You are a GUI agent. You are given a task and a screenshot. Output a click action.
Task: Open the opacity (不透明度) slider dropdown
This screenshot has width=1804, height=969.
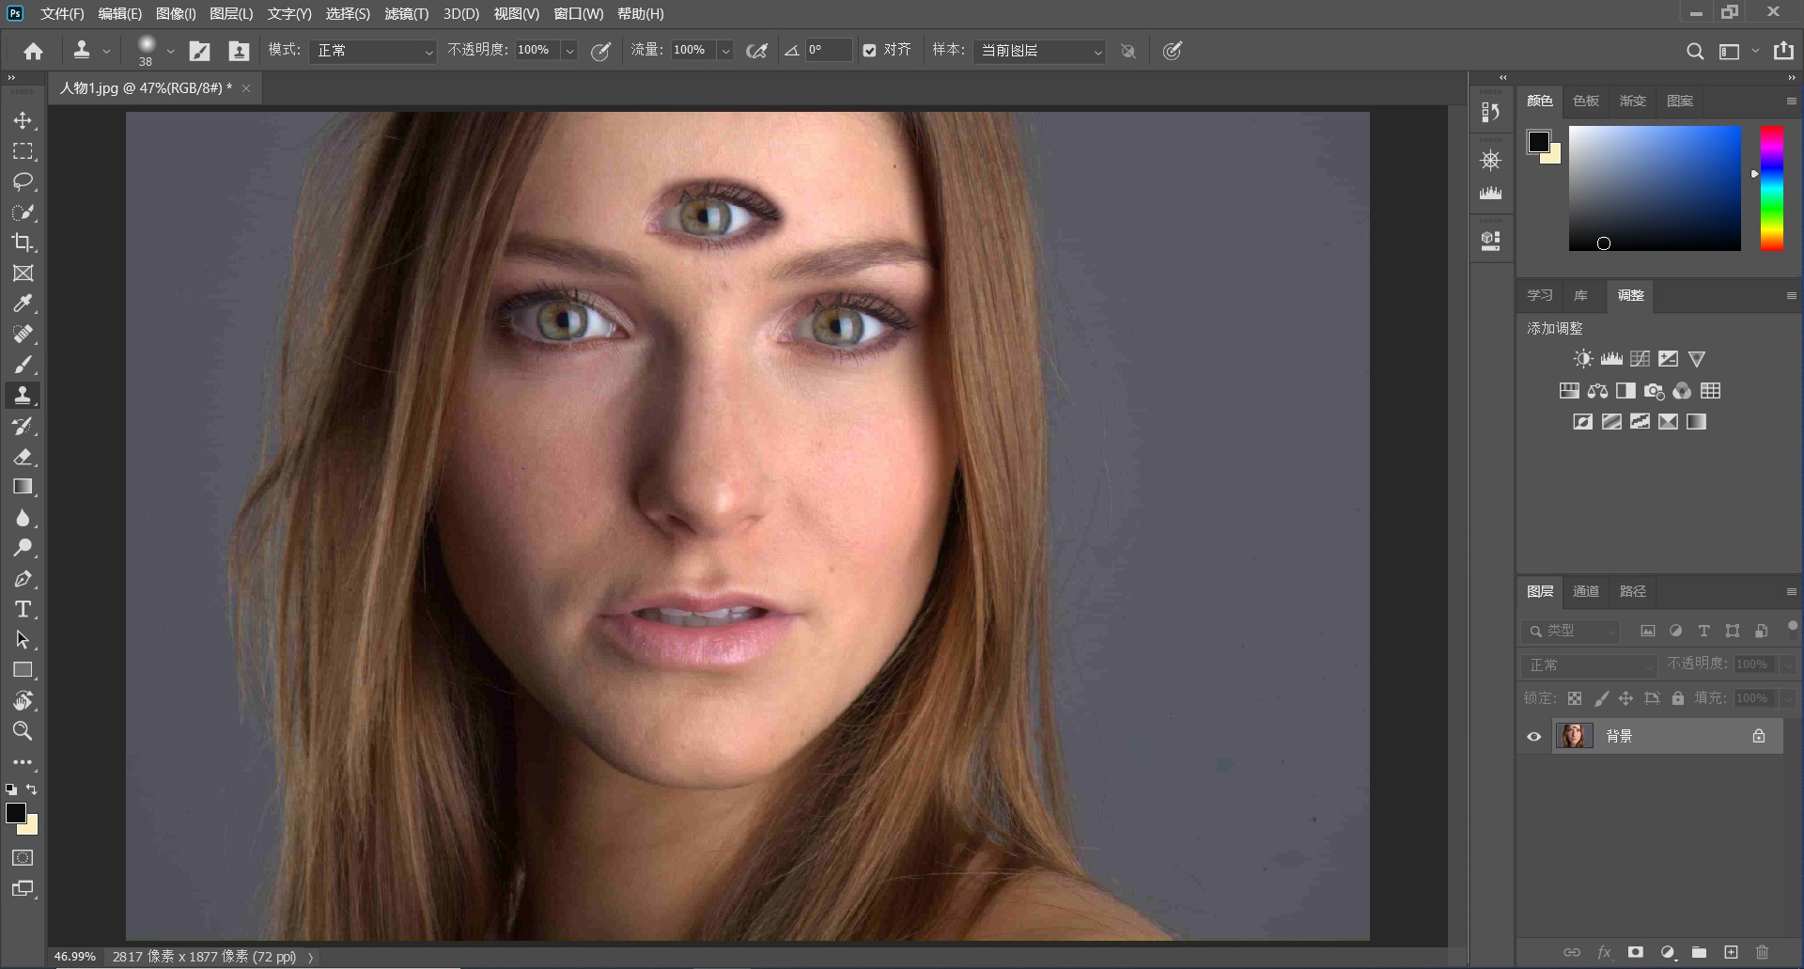click(x=569, y=51)
